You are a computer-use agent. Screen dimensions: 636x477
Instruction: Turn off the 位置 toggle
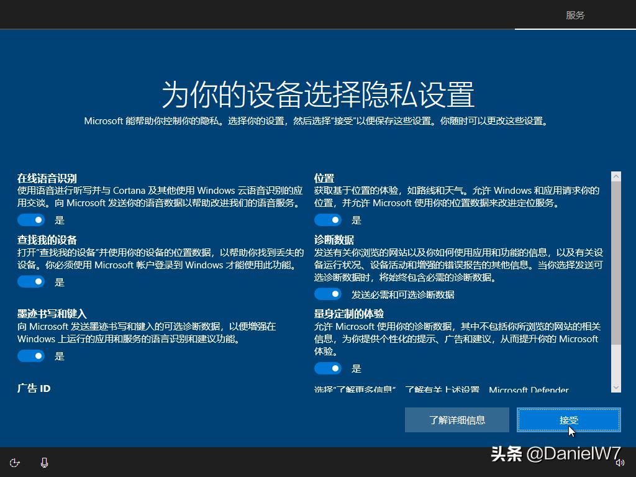pyautogui.click(x=328, y=219)
